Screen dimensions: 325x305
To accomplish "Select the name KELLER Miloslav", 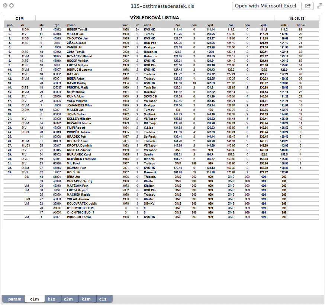I will 79,119.
